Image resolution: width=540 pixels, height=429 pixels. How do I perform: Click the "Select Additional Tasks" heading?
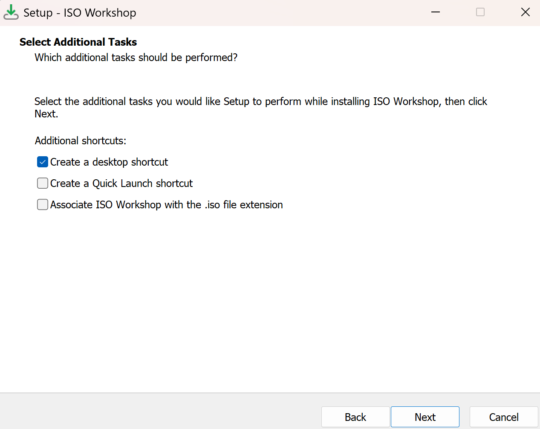[78, 42]
